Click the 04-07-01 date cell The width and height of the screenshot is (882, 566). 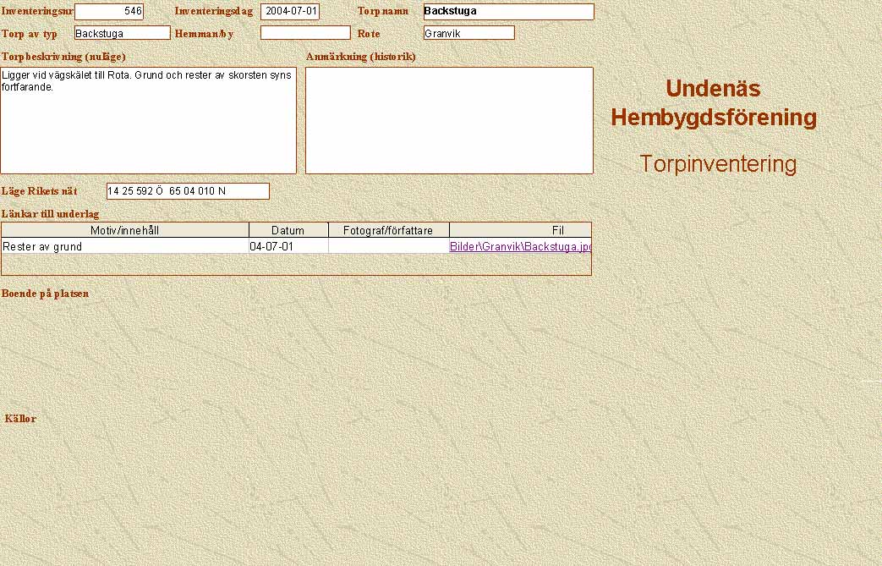[288, 246]
